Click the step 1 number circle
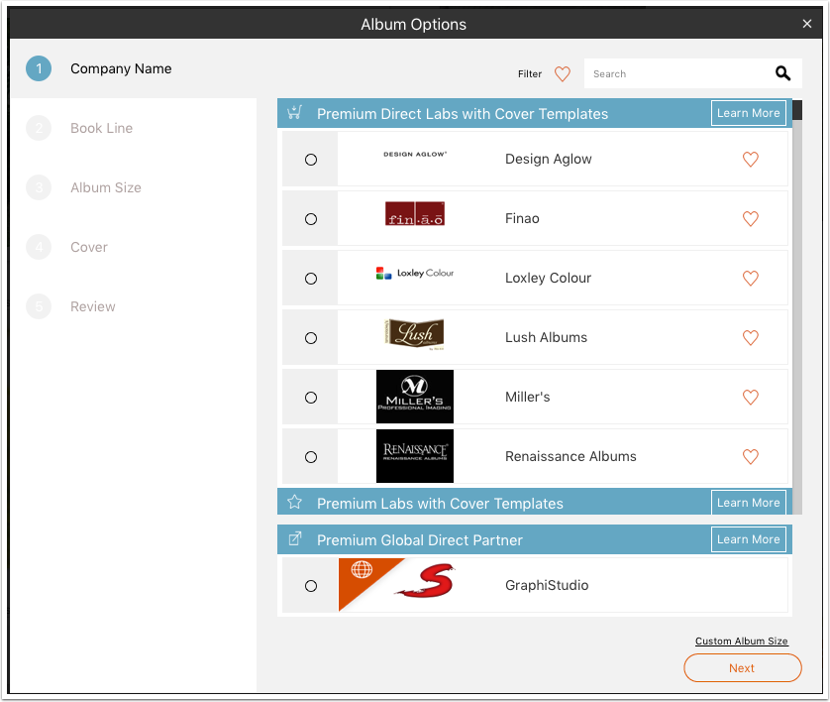Image resolution: width=830 pixels, height=702 pixels. coord(39,68)
